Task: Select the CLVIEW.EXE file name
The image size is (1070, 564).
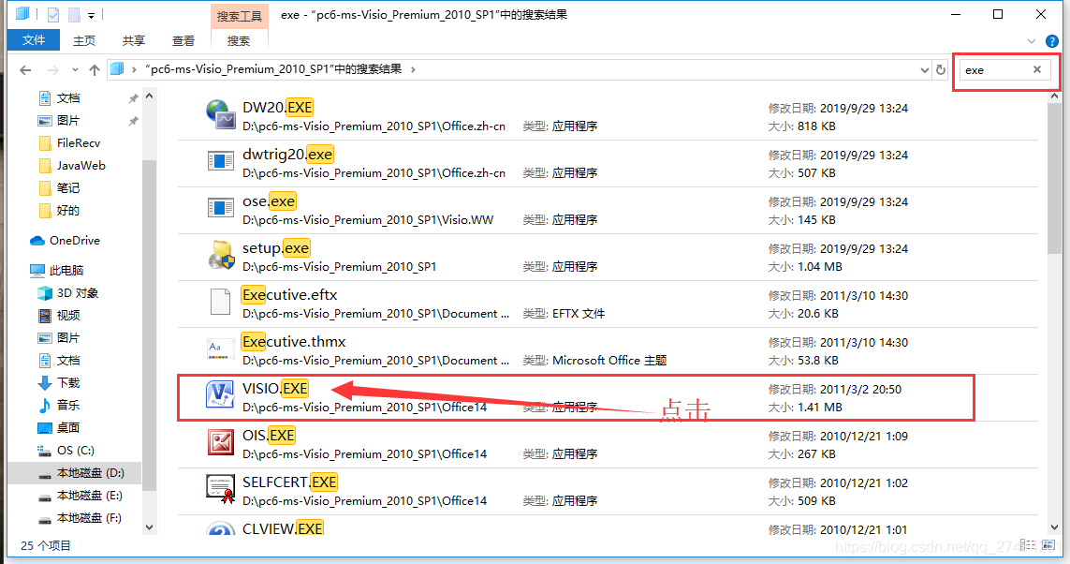Action: (x=283, y=528)
